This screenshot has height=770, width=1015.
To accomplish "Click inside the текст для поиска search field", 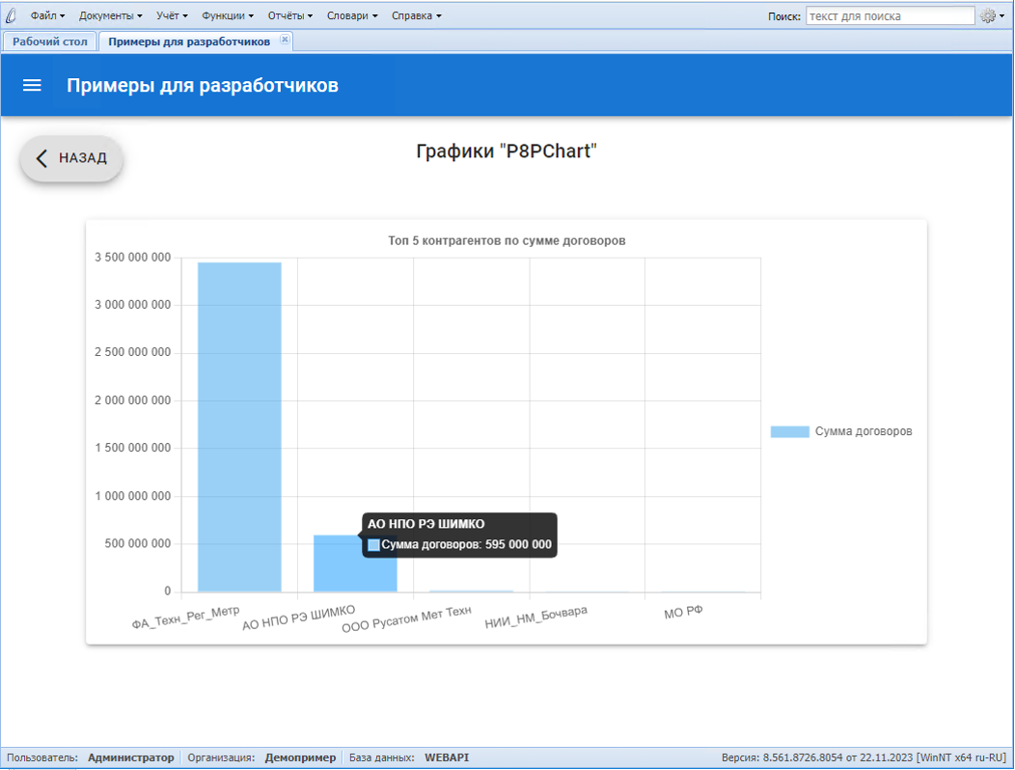I will click(x=888, y=15).
